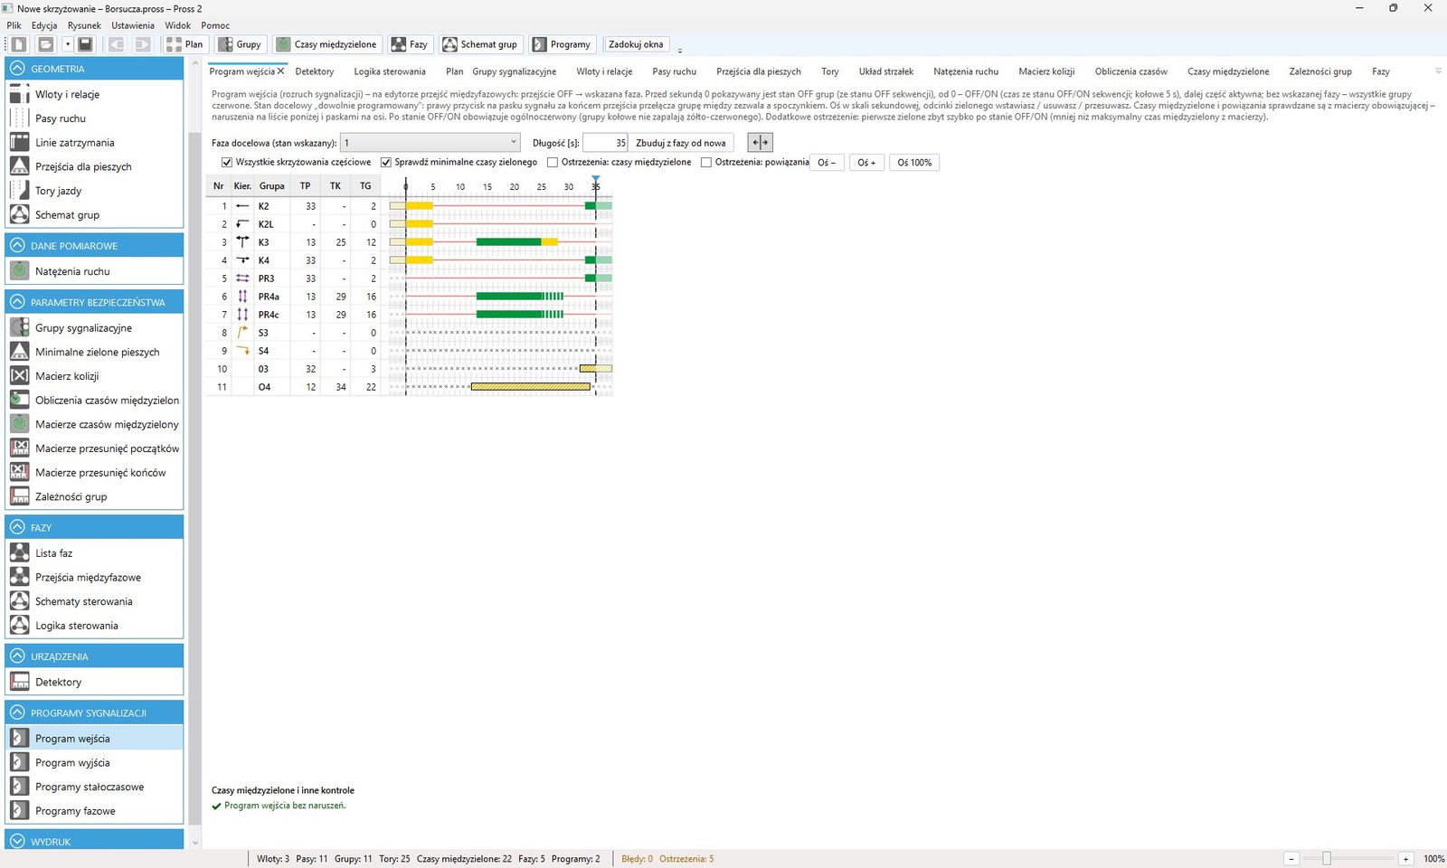
Task: Uncheck Wszystkie skrzyżowania częściowe
Action: (227, 163)
